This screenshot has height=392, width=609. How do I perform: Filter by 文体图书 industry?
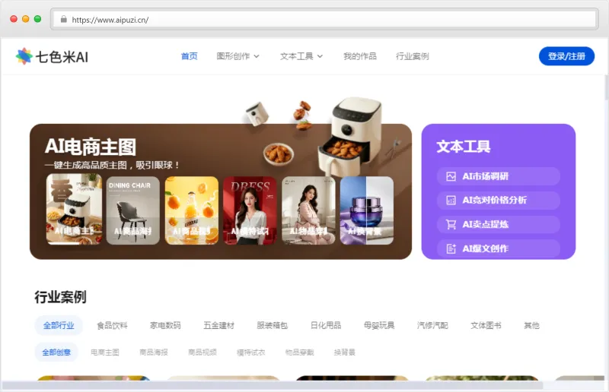coord(486,325)
